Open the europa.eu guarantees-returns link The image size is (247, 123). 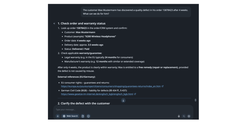point(111,86)
